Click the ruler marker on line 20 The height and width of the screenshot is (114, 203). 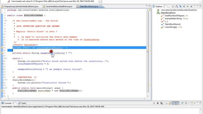(2, 61)
